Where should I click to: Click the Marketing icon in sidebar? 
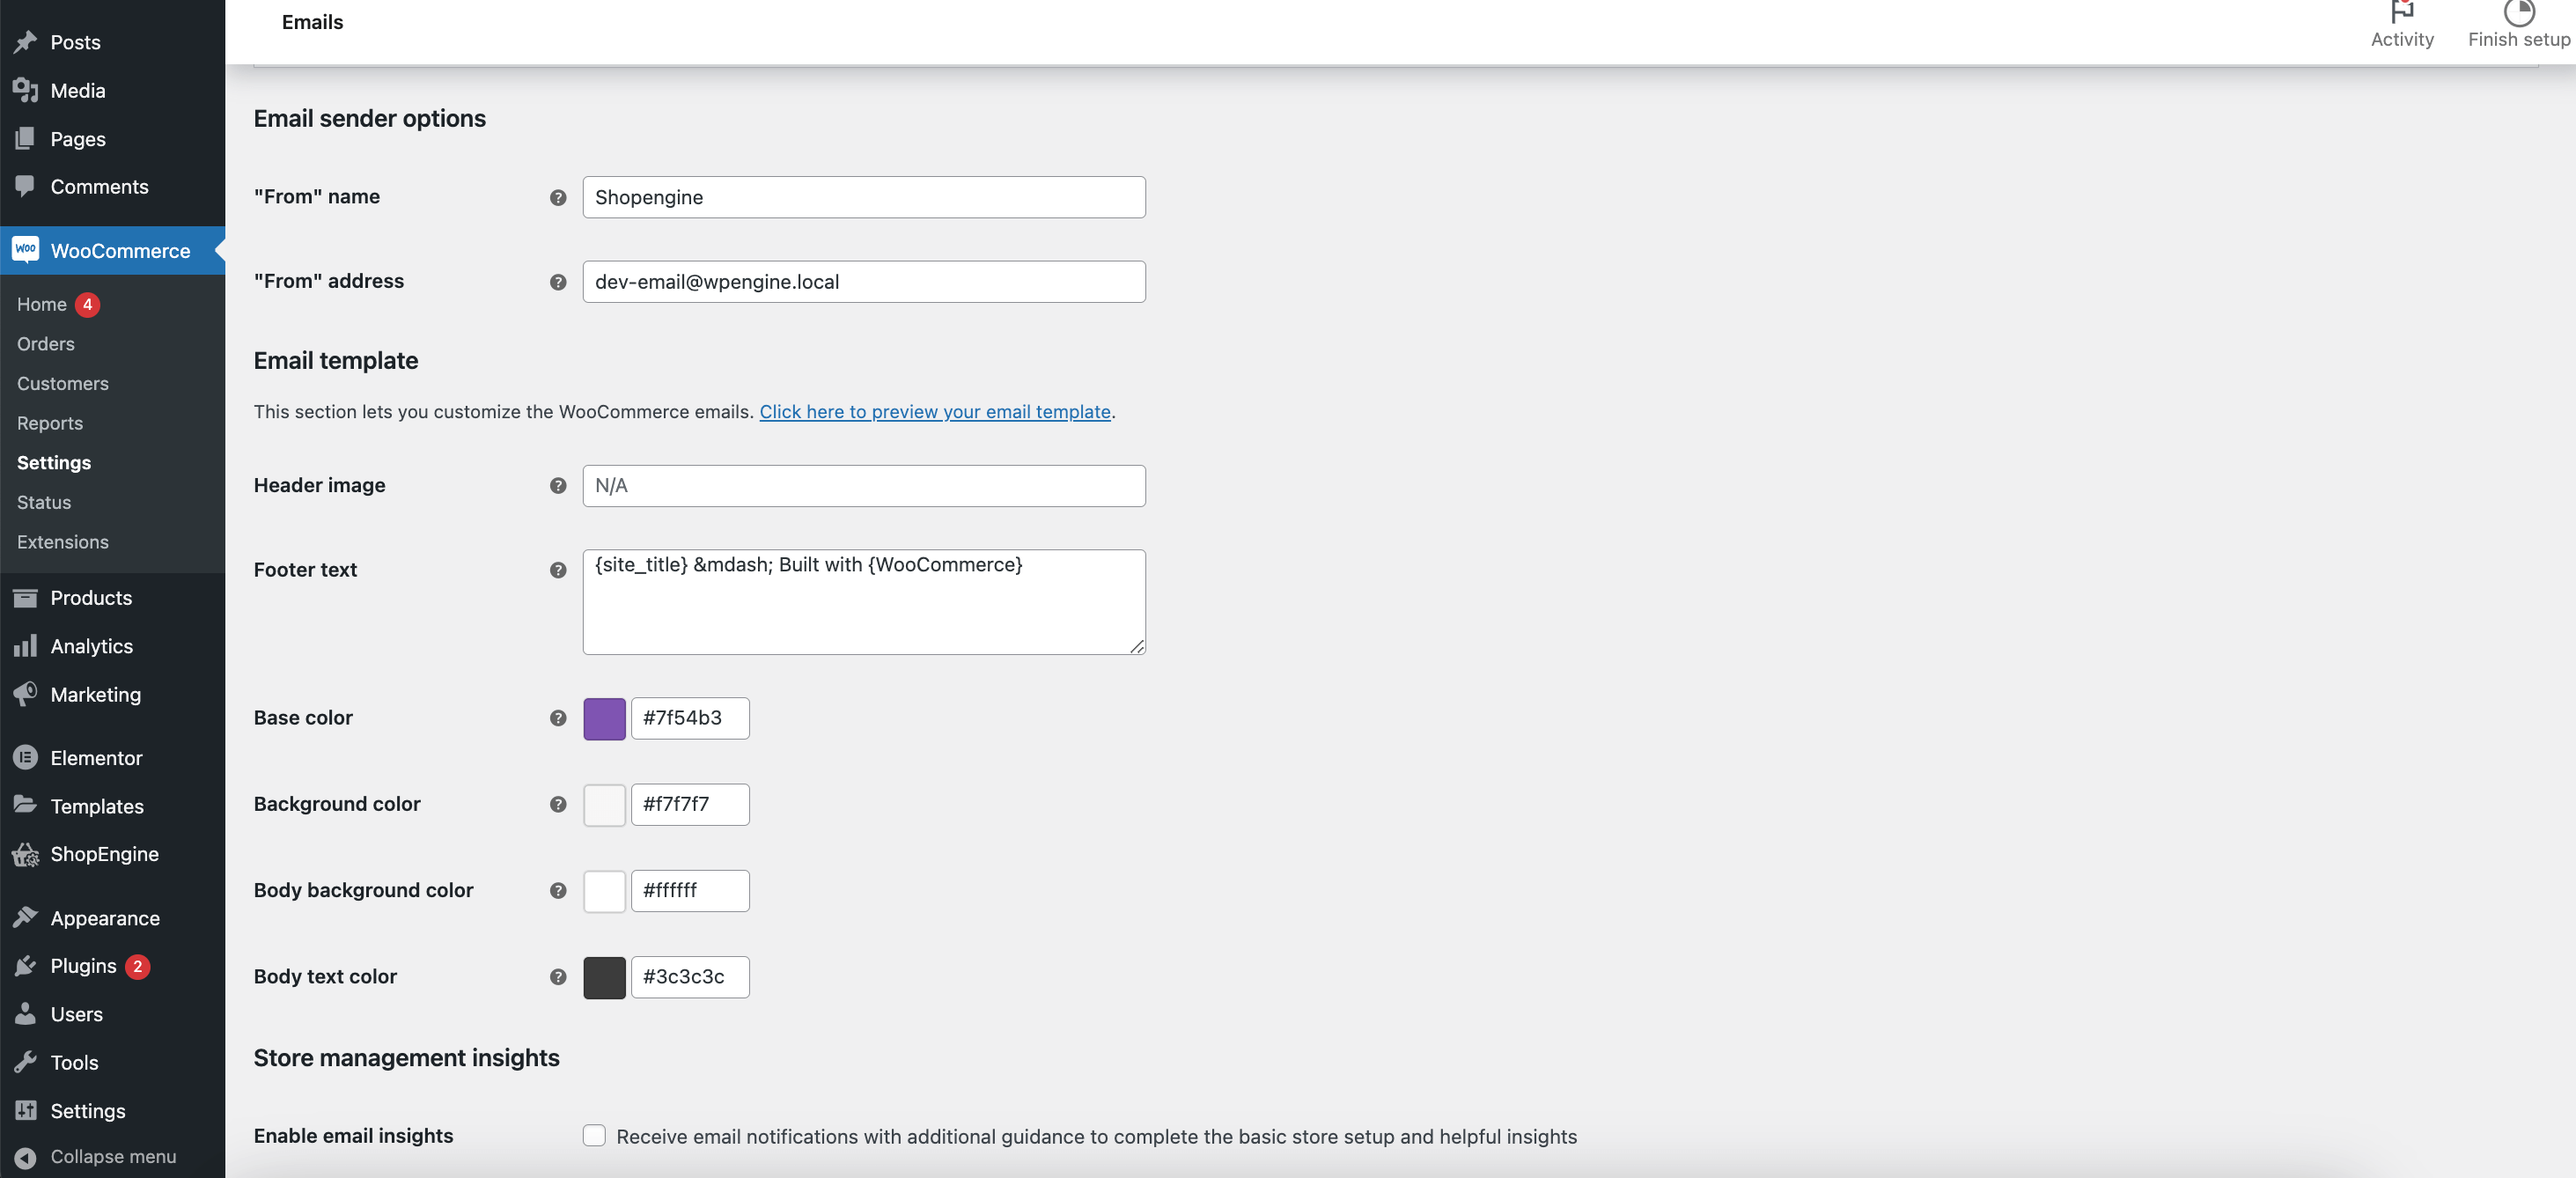28,693
